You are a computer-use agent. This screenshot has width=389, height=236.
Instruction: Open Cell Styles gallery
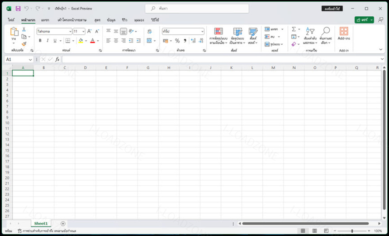(x=253, y=36)
